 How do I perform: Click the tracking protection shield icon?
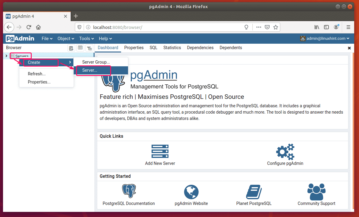pyautogui.click(x=79, y=27)
